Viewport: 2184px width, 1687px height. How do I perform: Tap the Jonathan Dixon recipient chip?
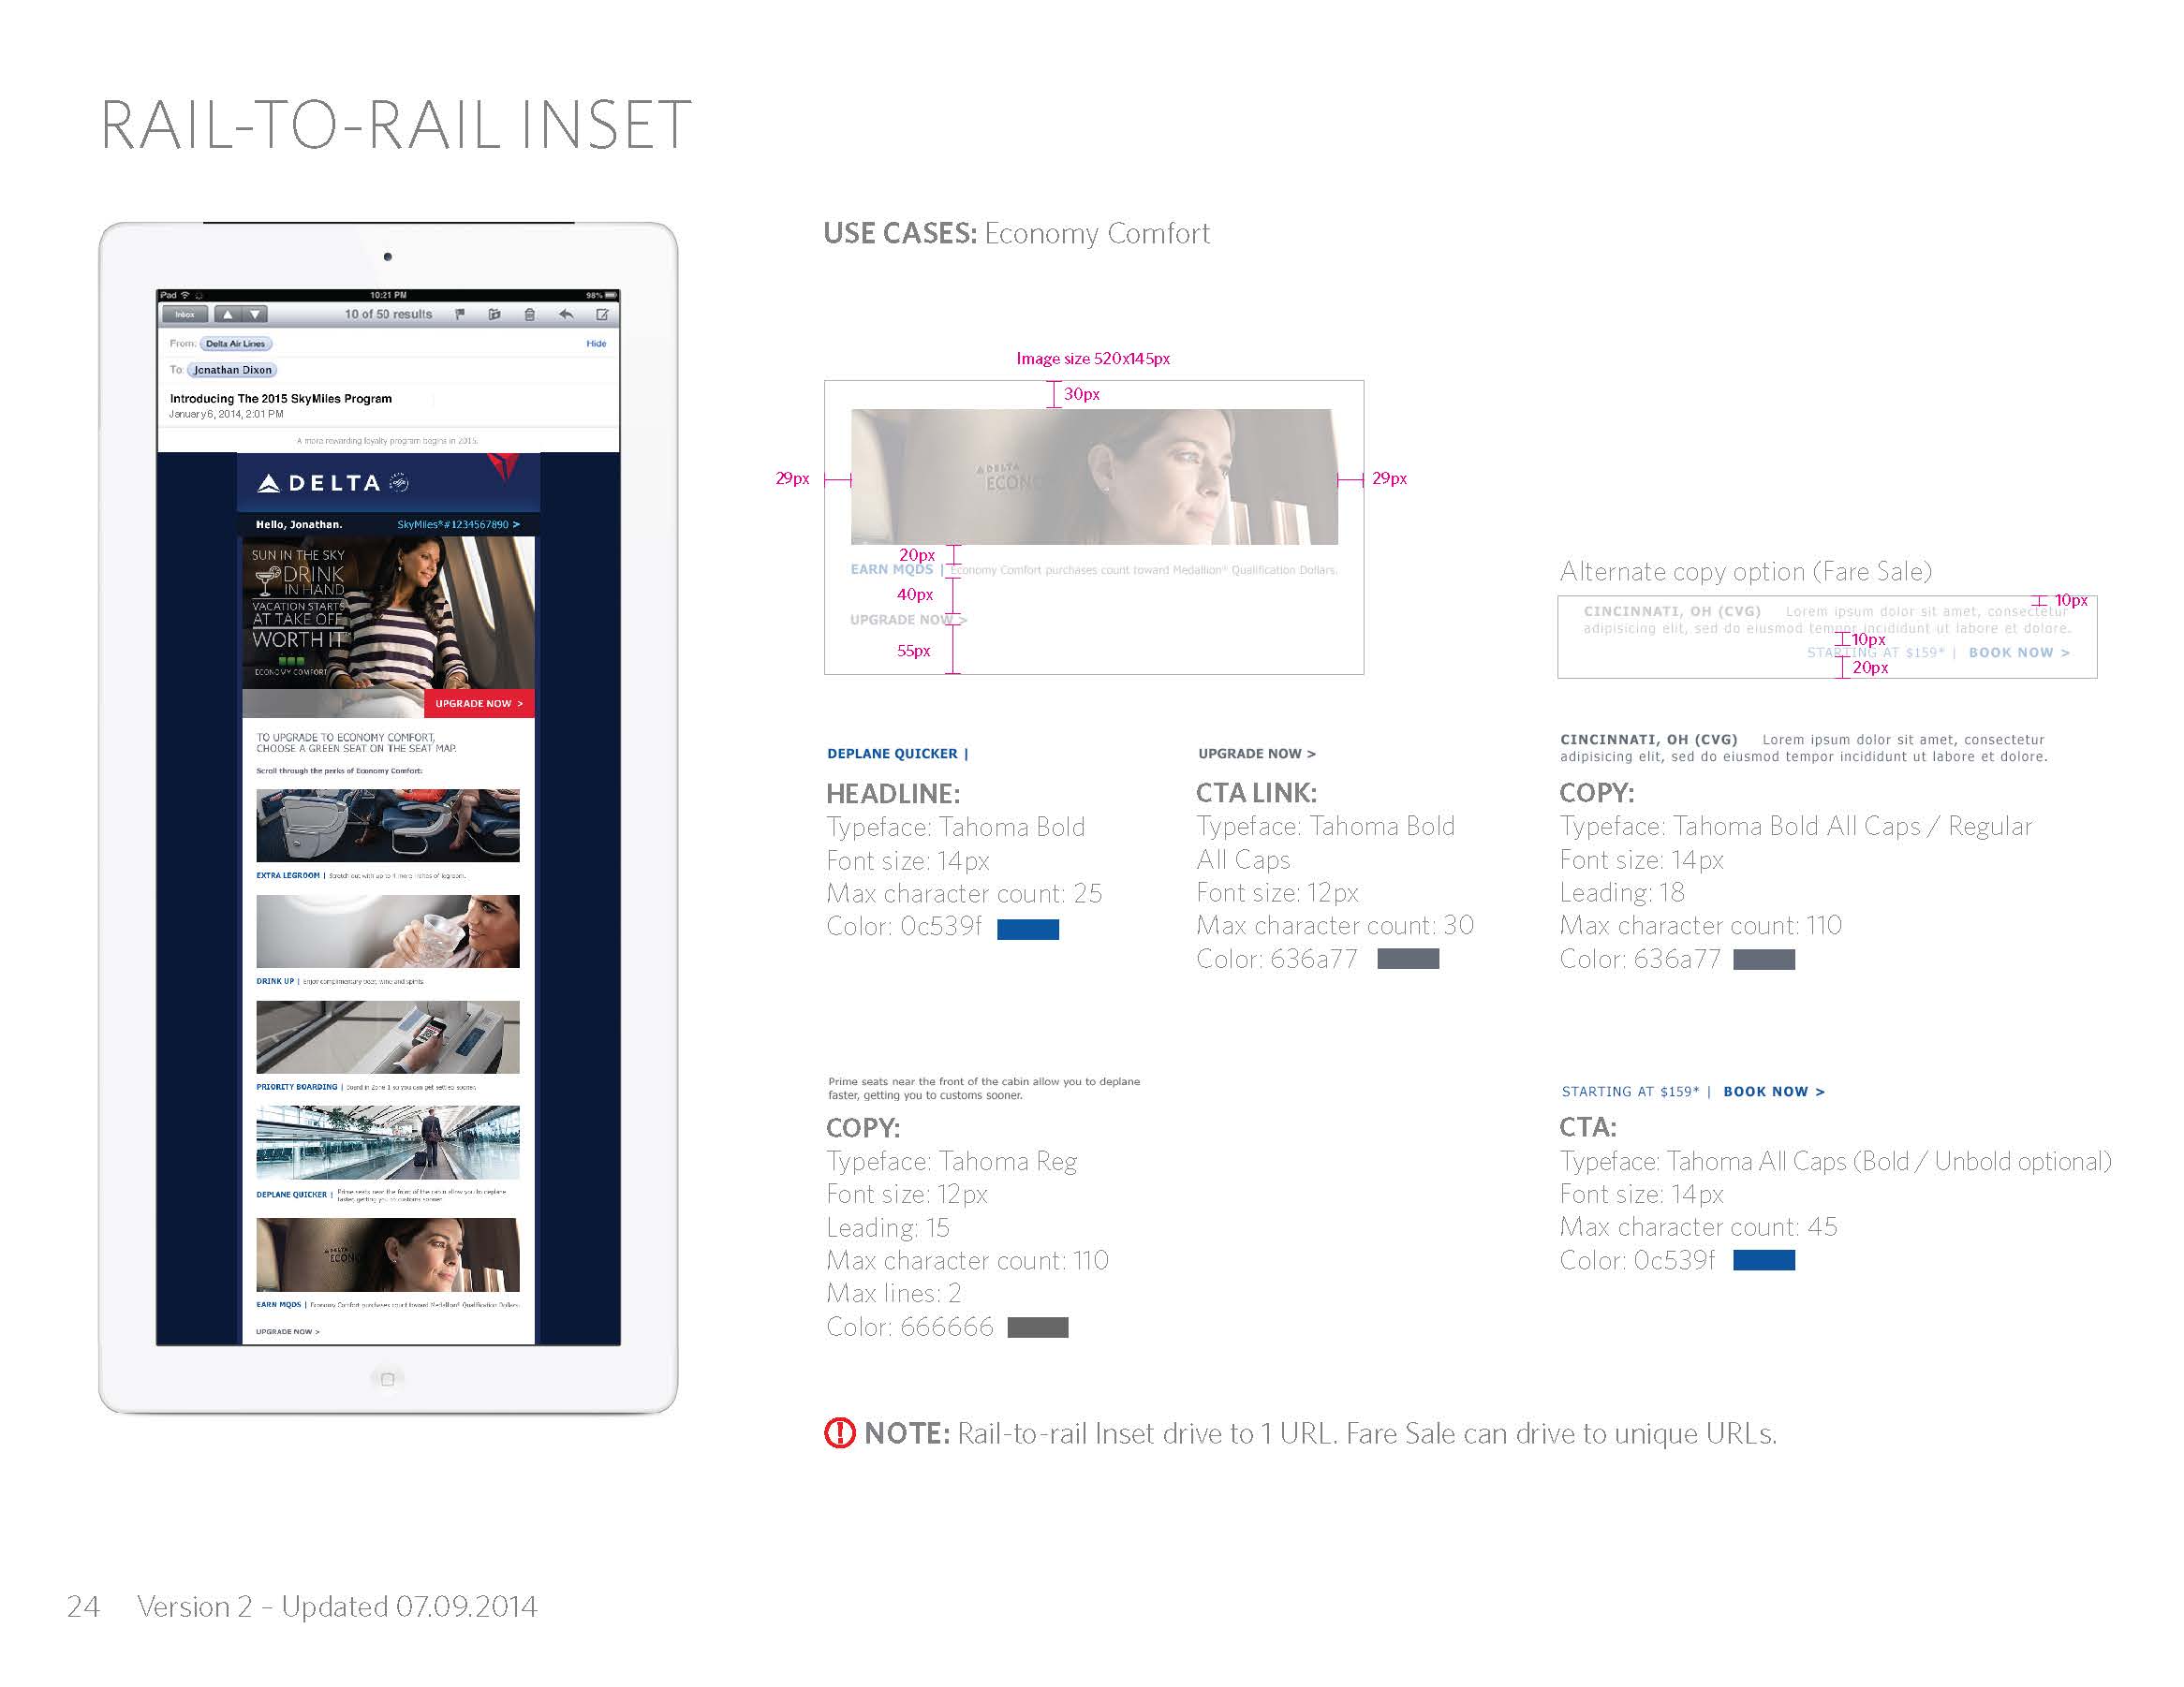click(232, 370)
